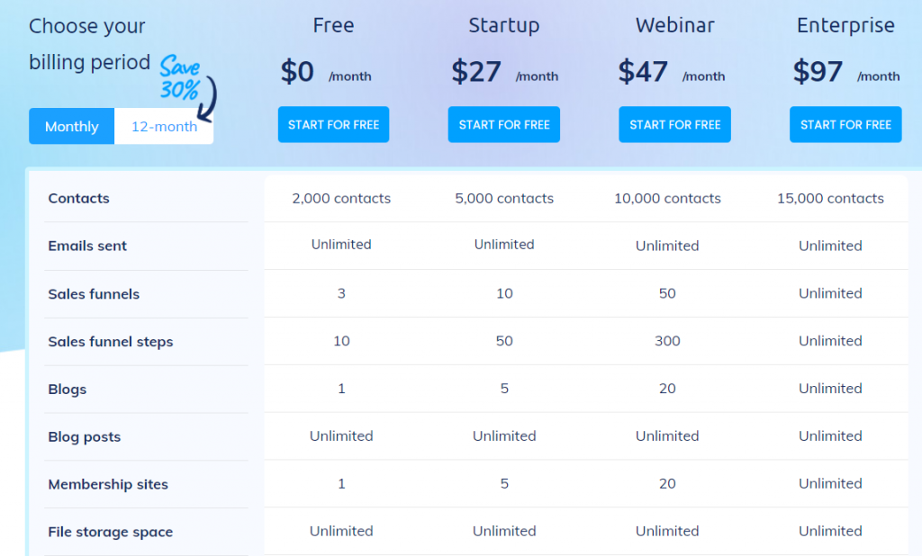Click the $0 Free plan price
Image resolution: width=922 pixels, height=556 pixels.
pyautogui.click(x=297, y=72)
